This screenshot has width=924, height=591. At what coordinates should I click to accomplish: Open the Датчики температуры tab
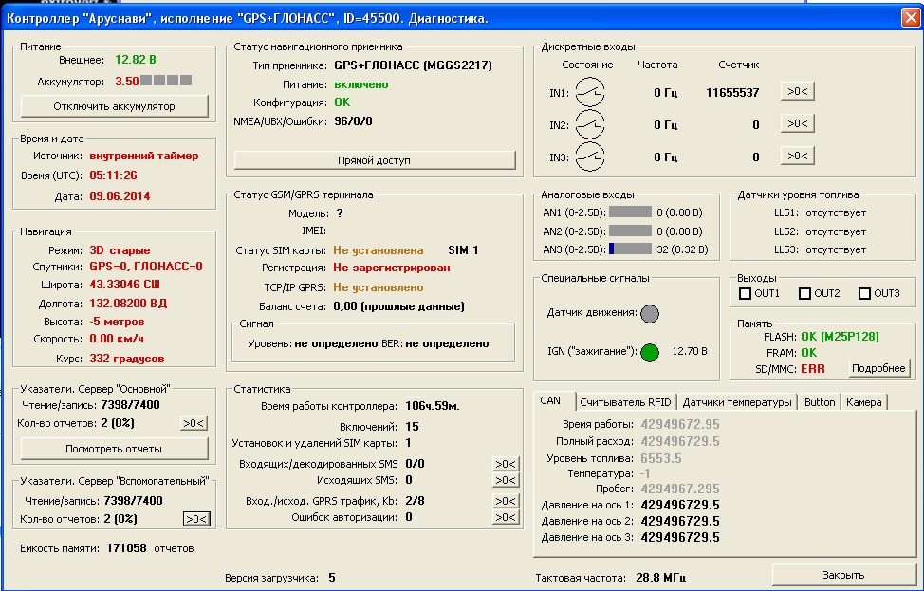click(x=736, y=402)
